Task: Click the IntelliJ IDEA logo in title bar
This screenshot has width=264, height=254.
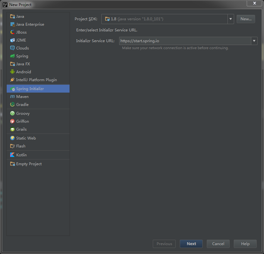Action: (5, 4)
